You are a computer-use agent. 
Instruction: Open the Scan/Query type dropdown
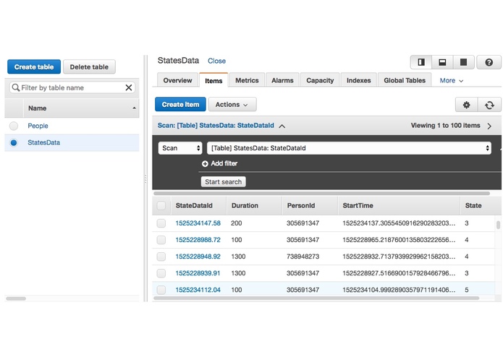[180, 148]
